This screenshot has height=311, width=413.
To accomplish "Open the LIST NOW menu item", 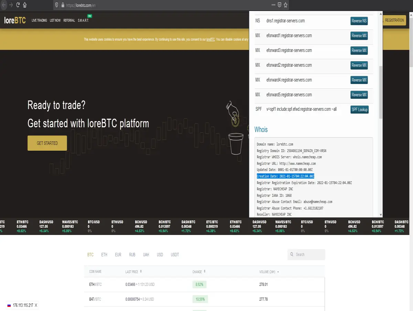I will tap(55, 21).
